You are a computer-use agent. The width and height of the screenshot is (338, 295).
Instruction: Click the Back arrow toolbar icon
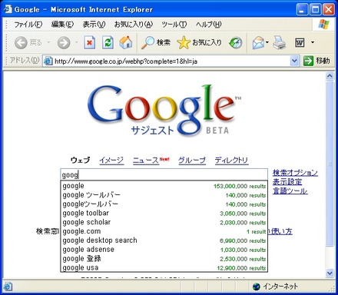21,42
